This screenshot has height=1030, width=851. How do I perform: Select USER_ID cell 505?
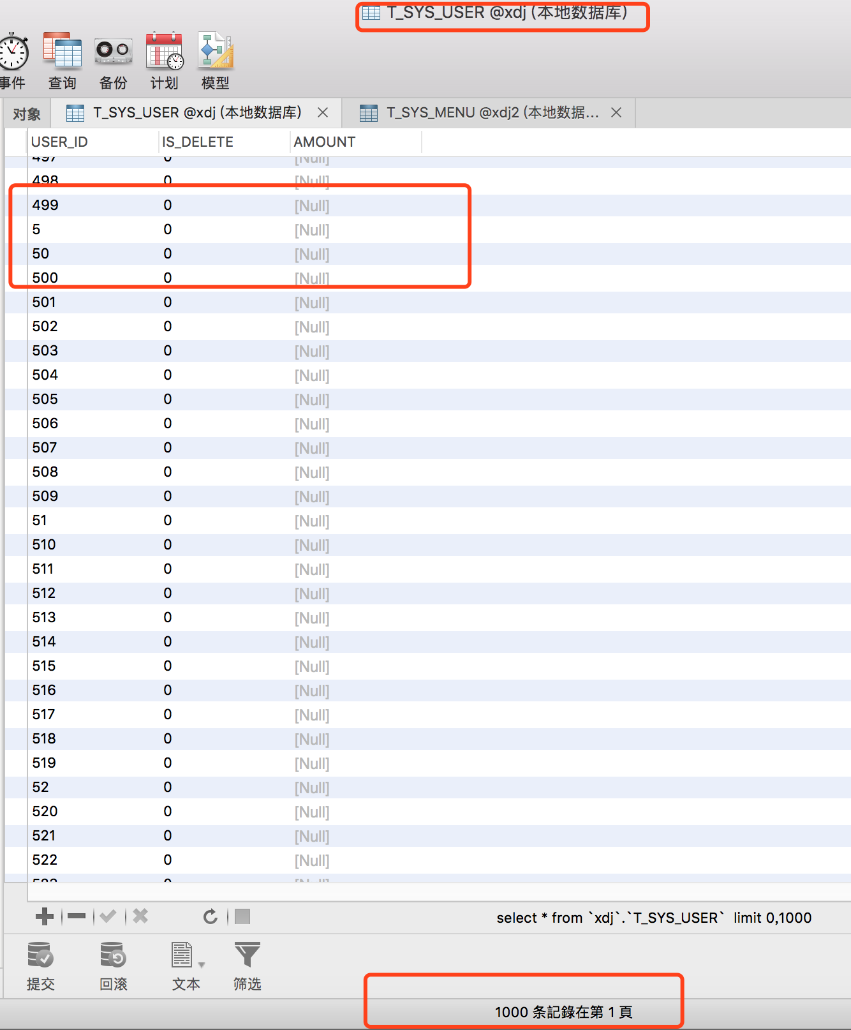point(93,399)
